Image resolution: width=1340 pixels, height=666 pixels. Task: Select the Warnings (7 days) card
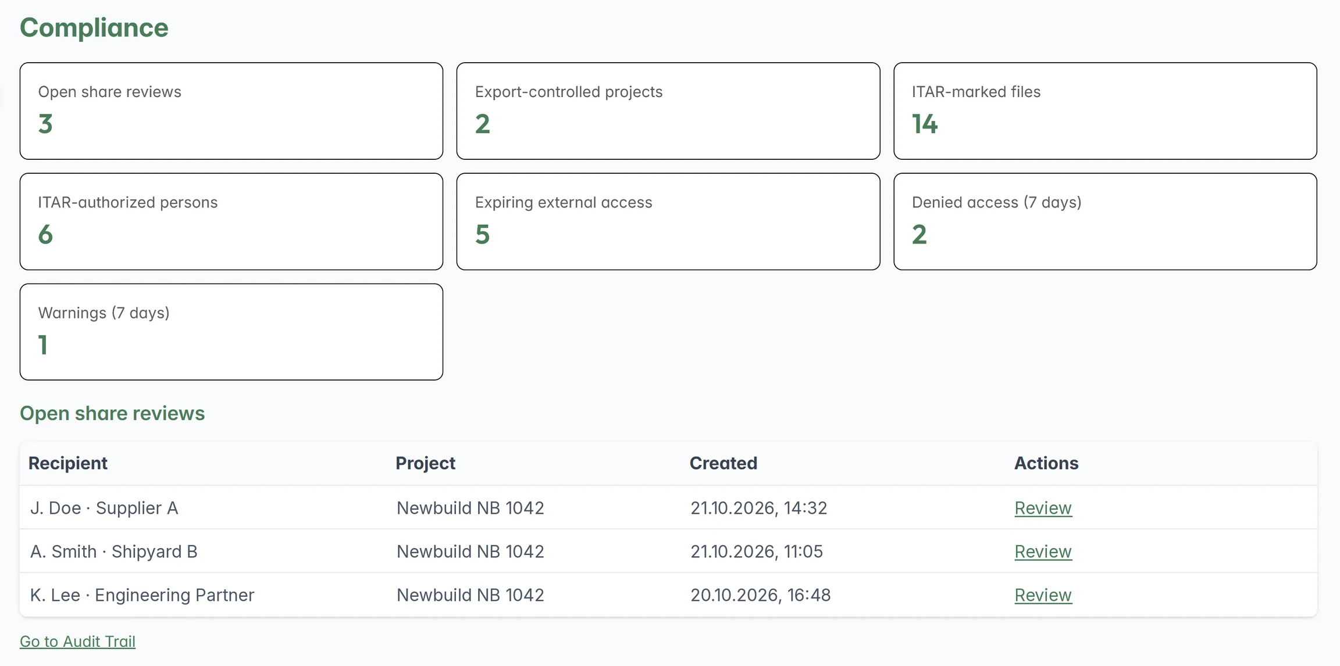231,332
